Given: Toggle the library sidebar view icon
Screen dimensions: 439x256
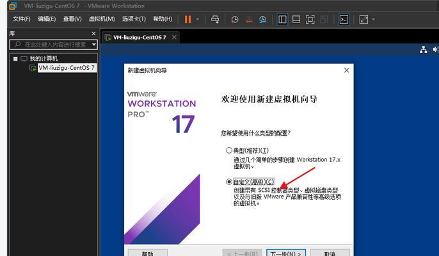Looking at the screenshot, I should tap(282, 19).
